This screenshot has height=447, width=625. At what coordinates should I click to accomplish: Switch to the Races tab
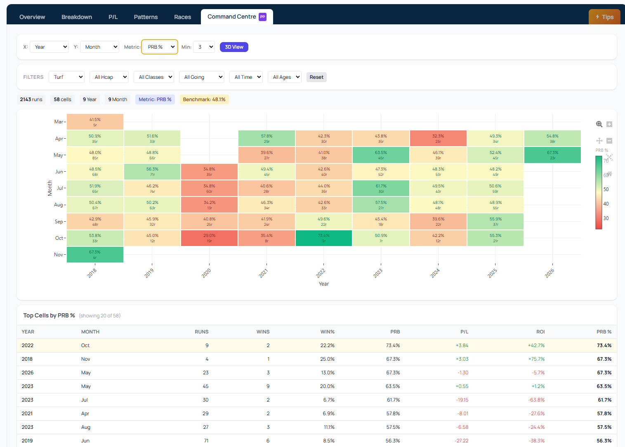182,17
